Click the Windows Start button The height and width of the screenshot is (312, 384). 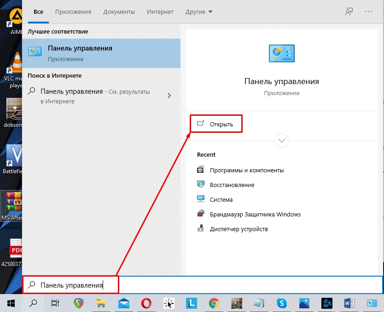coord(11,303)
